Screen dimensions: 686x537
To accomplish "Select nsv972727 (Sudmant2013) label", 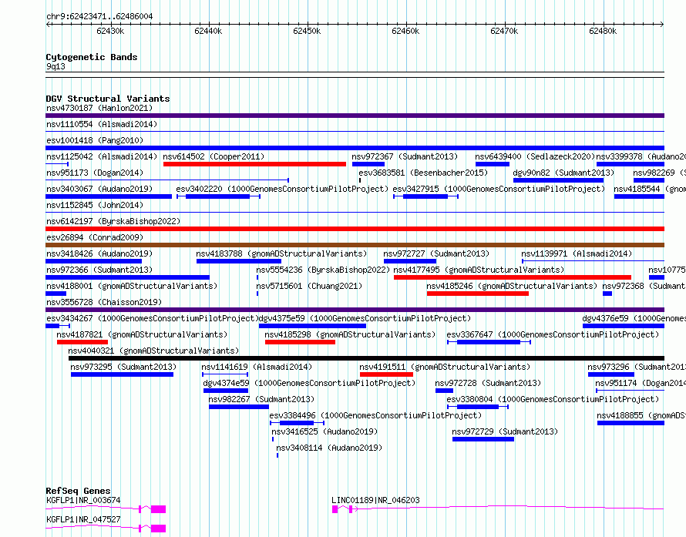I will point(436,253).
